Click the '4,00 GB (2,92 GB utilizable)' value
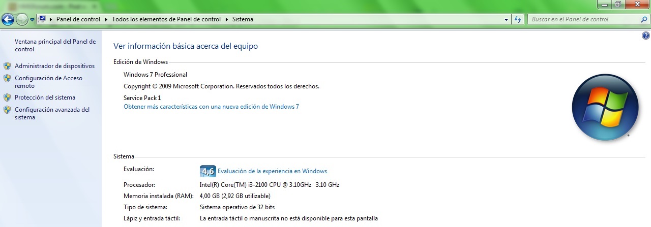Screen dimensions: 651x227 coord(235,196)
